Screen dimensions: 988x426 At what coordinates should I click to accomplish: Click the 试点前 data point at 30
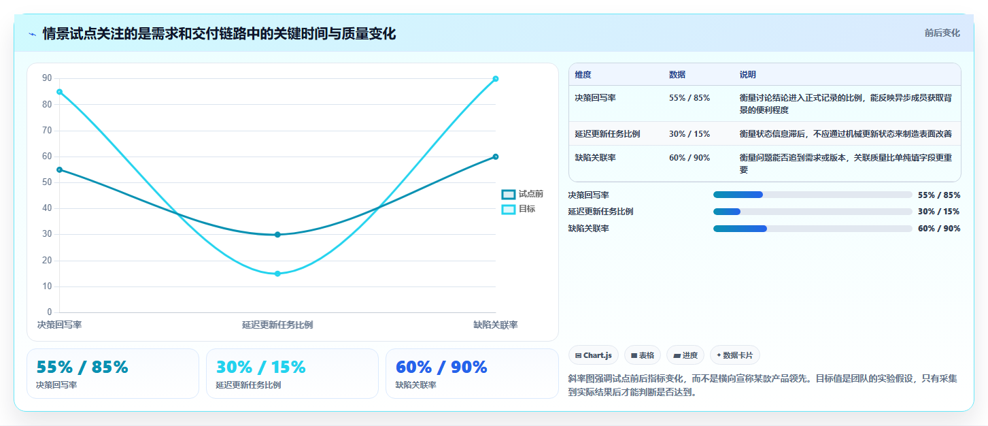click(277, 235)
